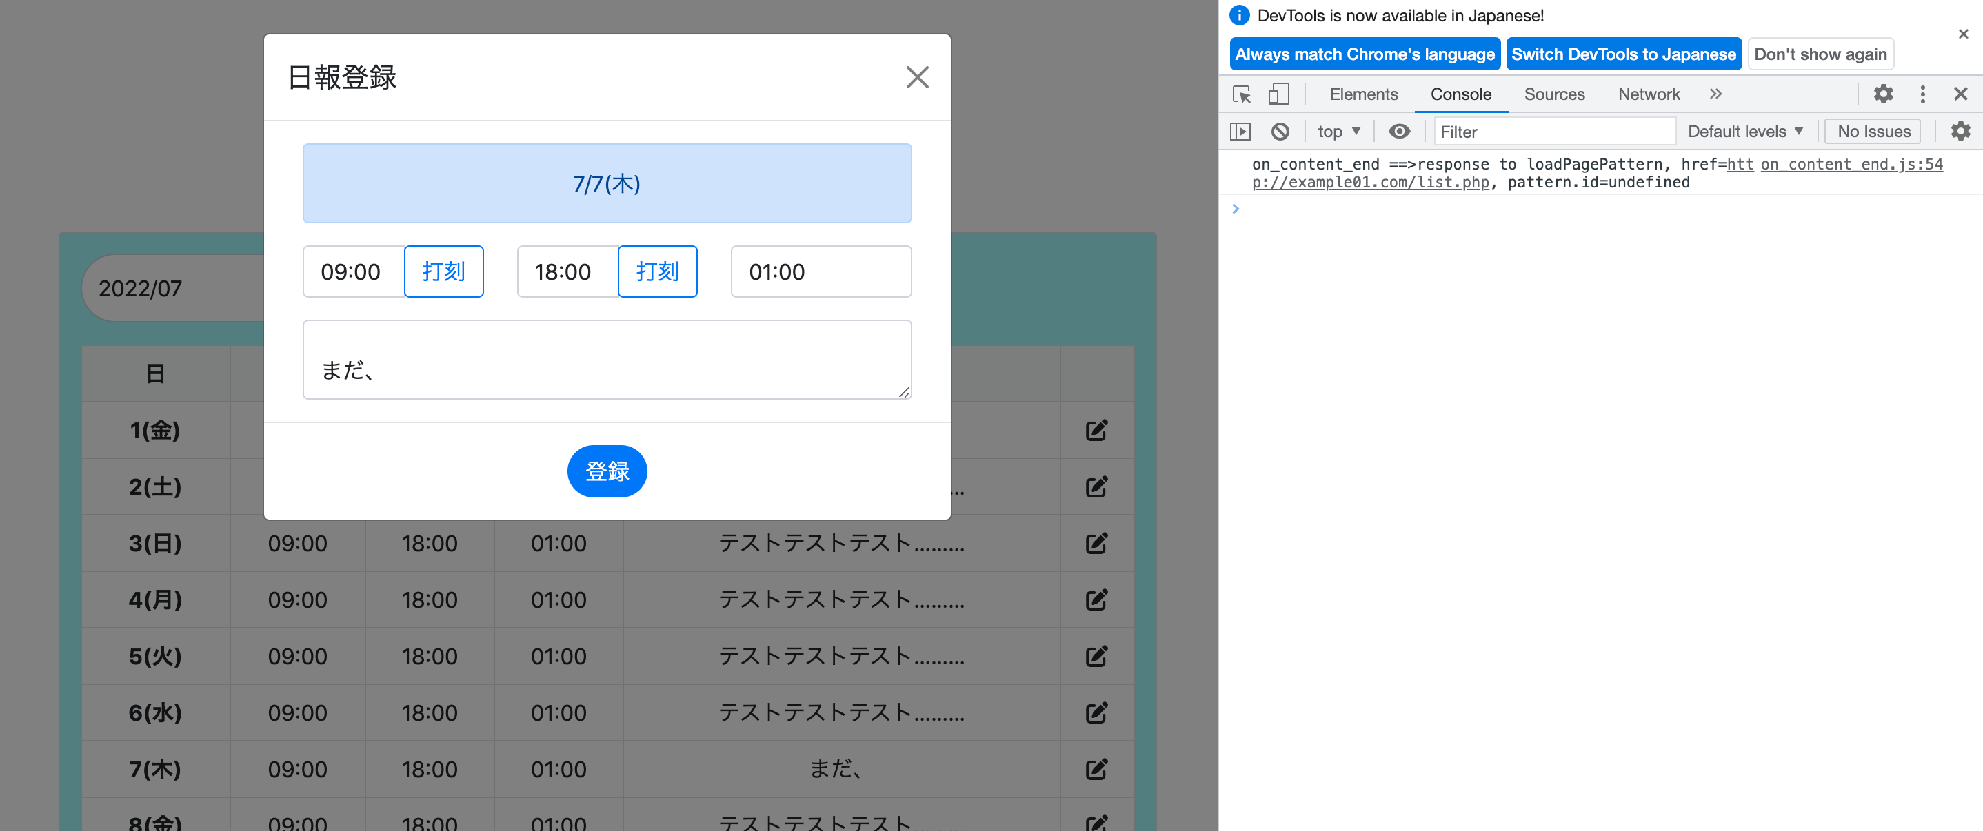Image resolution: width=1983 pixels, height=831 pixels.
Task: Open the Sources tab
Action: tap(1554, 94)
